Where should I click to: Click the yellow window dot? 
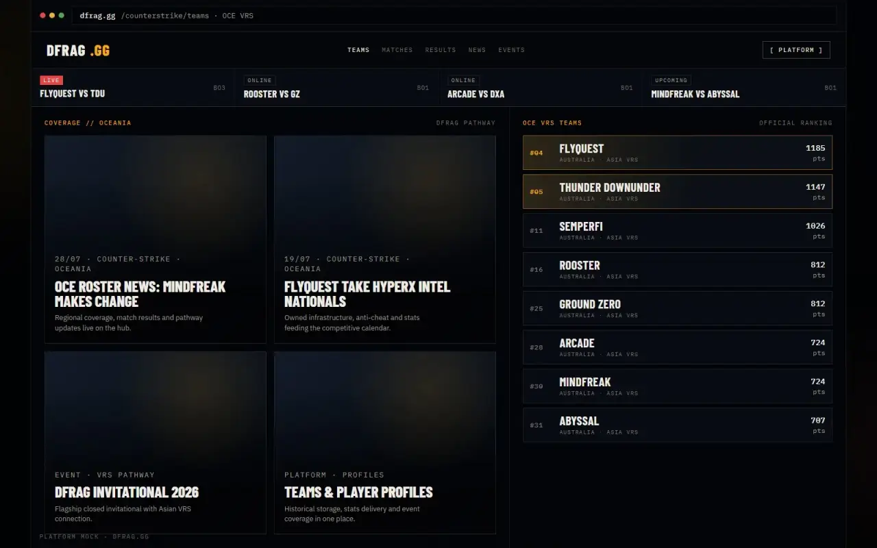[x=52, y=15]
